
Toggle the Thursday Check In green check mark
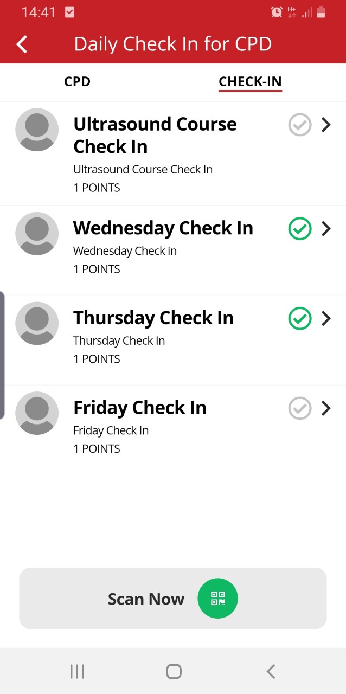pyautogui.click(x=300, y=318)
